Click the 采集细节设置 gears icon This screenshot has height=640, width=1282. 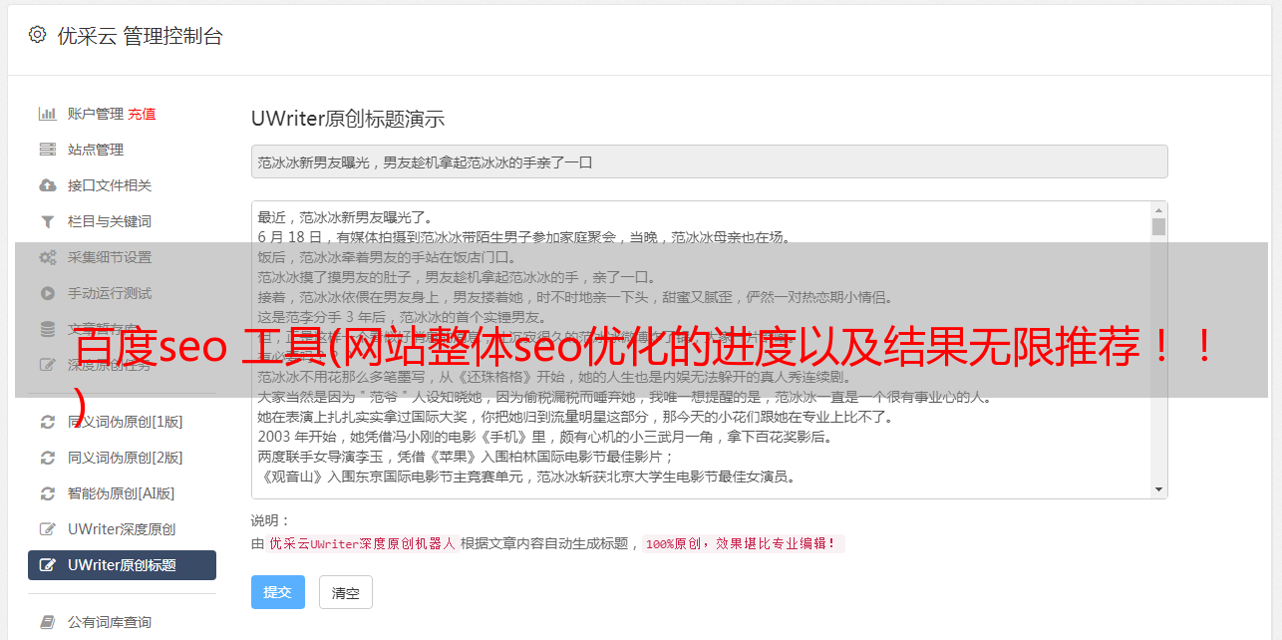pos(47,257)
